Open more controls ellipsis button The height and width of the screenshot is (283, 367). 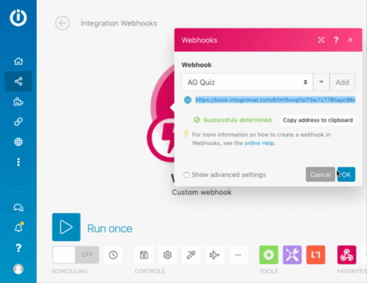[238, 255]
